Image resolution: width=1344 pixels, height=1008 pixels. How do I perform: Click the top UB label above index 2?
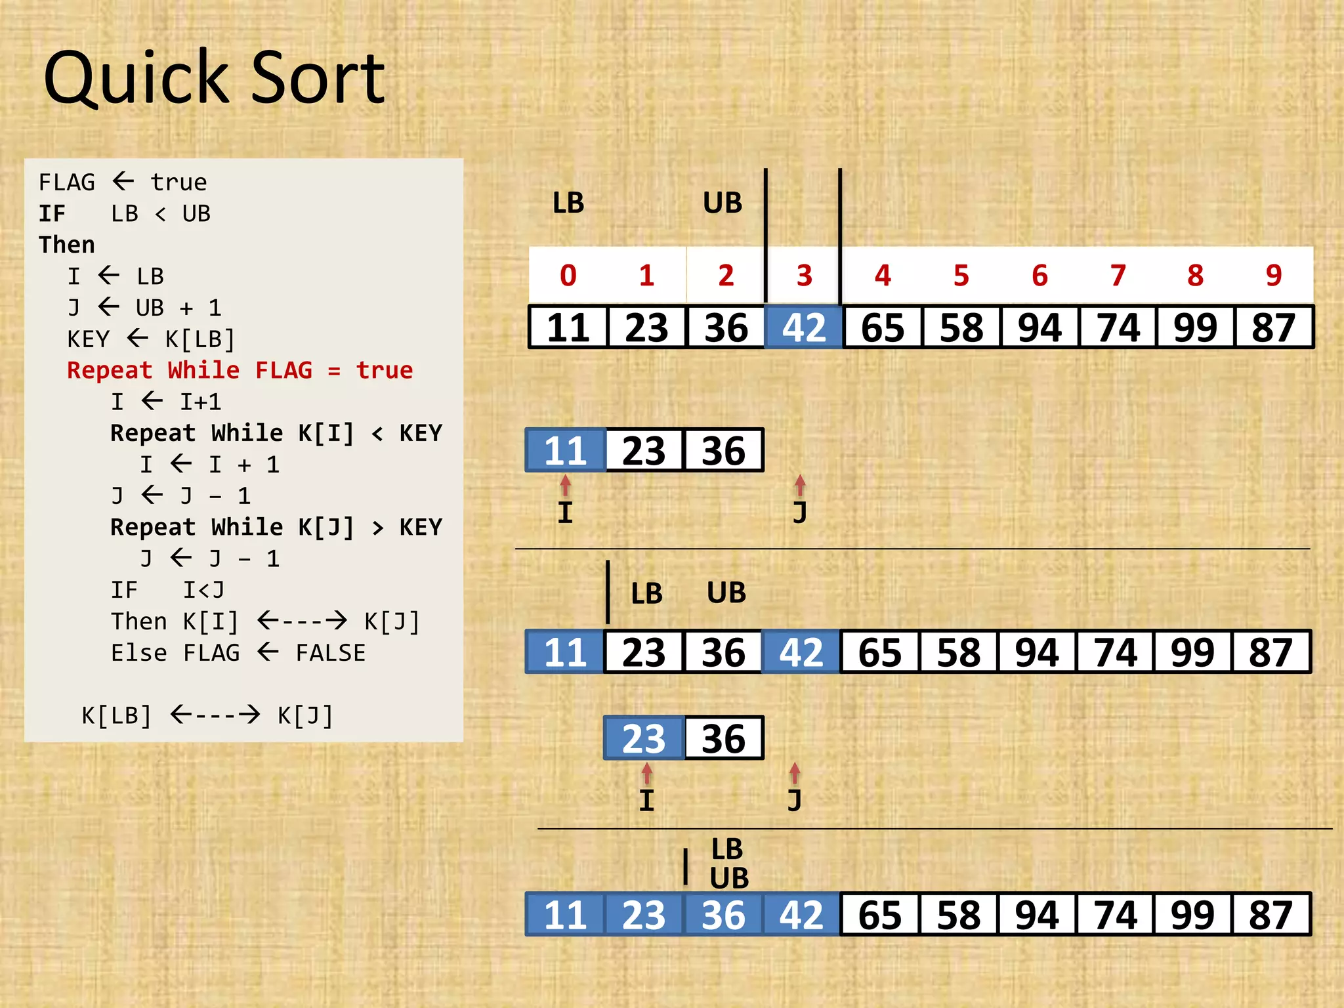click(x=722, y=203)
